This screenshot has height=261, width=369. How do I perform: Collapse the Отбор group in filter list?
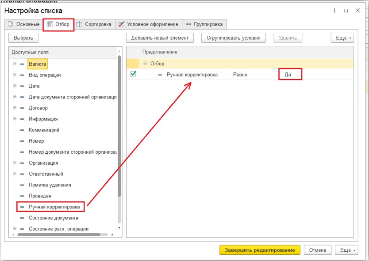tap(146, 64)
